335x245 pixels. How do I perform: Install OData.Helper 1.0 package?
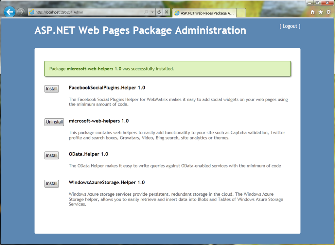[51, 155]
